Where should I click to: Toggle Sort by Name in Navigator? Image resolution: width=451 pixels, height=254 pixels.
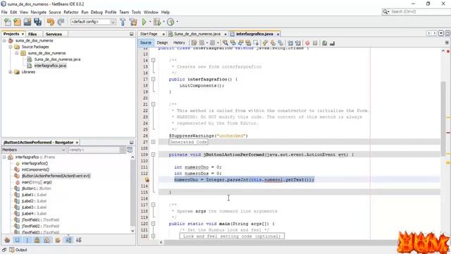pos(69,240)
